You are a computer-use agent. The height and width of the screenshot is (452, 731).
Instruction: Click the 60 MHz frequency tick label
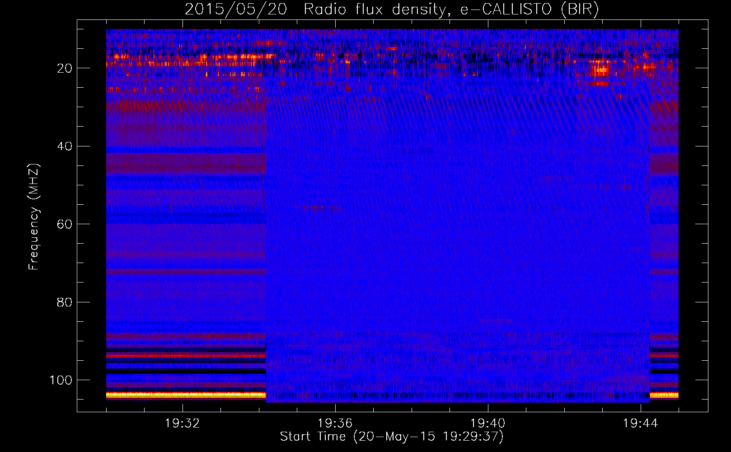[65, 224]
